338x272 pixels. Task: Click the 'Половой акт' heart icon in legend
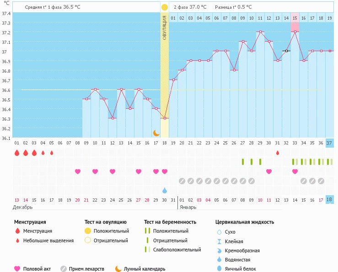(x=17, y=269)
